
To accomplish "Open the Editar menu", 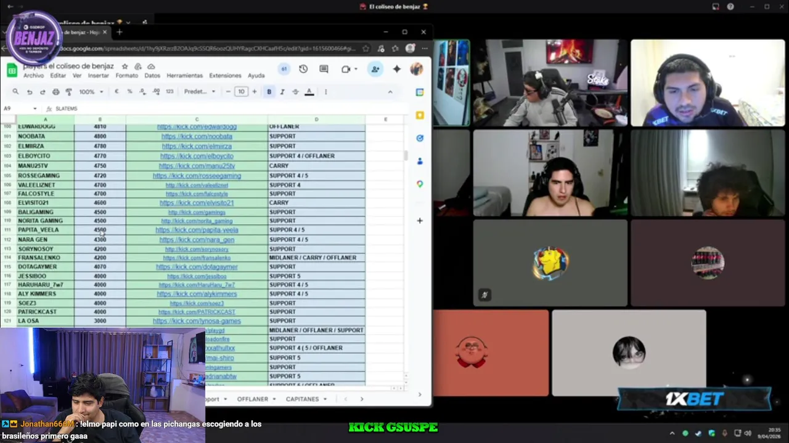I will [58, 76].
